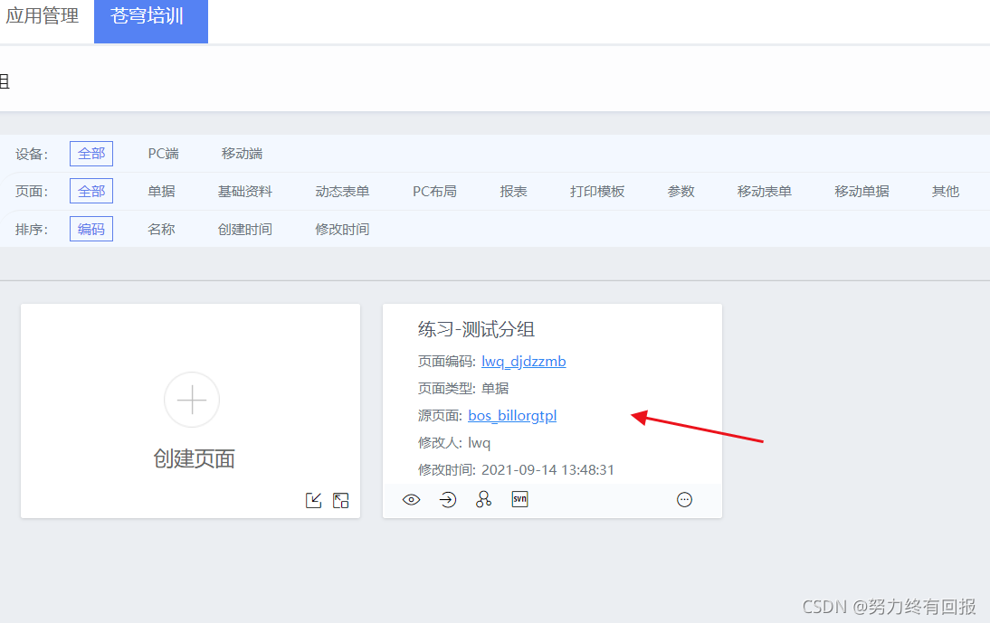Switch to the 苍穹培训 tab
This screenshot has width=990, height=623.
[151, 22]
